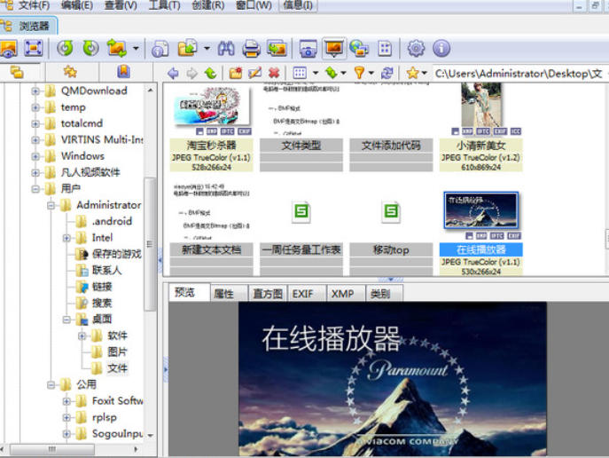Viewport: 609px width, 458px height.
Task: Select the 浏览器 window tab
Action: [28, 26]
